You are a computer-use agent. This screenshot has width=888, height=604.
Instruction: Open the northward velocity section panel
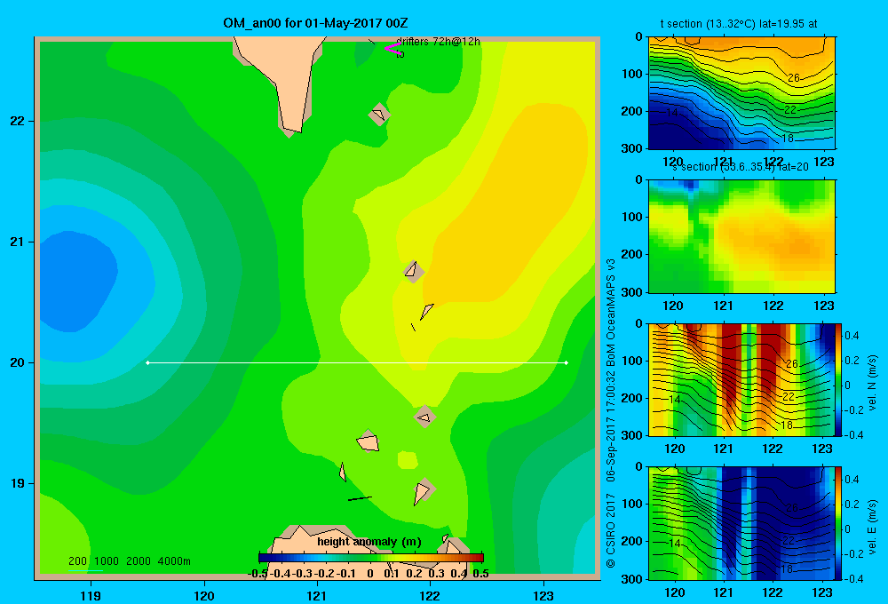(x=741, y=379)
